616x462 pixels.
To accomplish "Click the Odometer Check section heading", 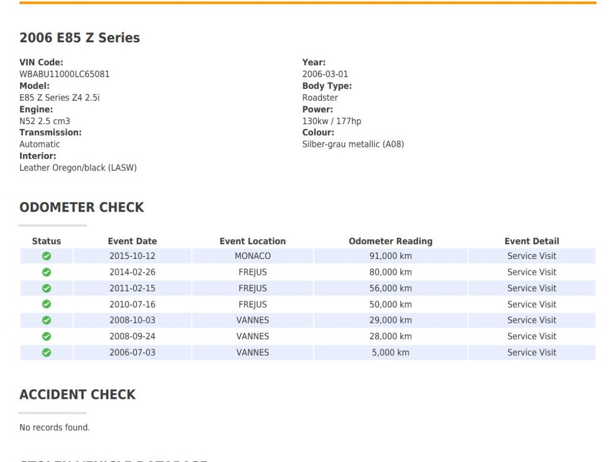I will (82, 207).
